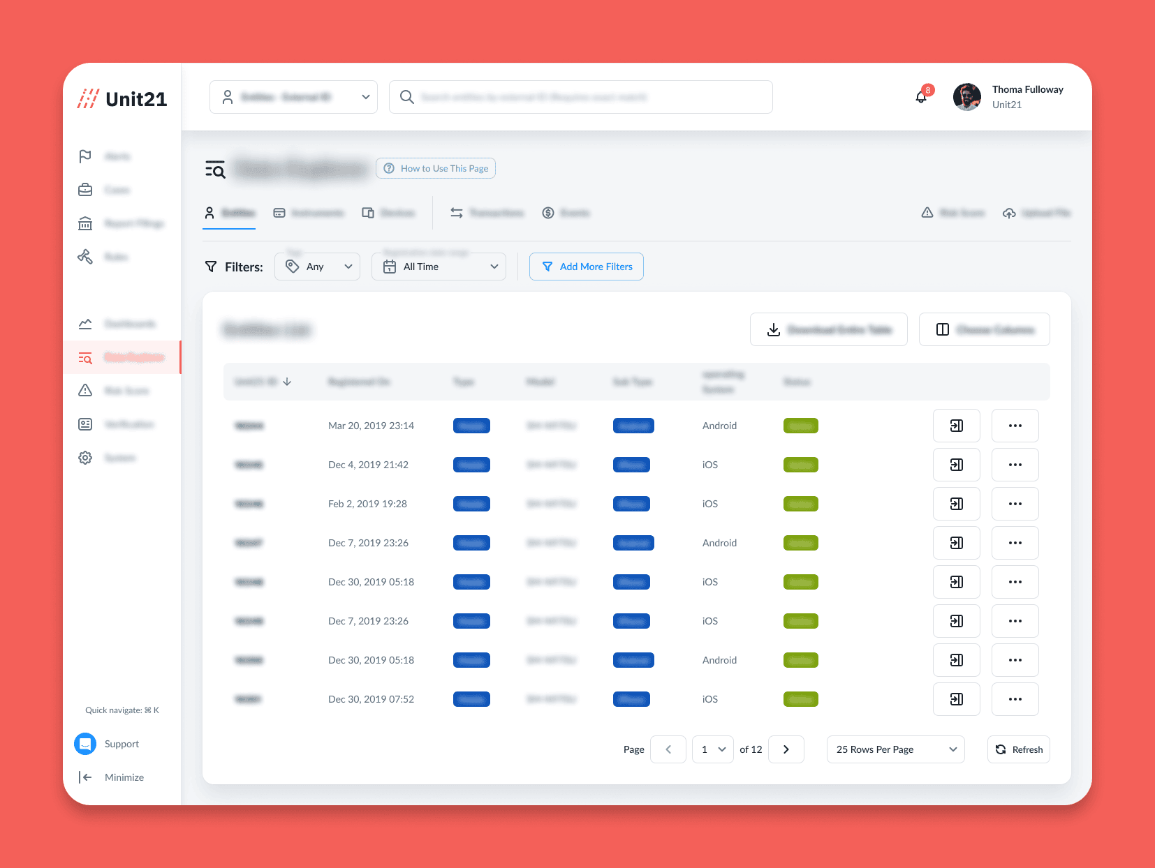
Task: Expand the 25 Rows Per Page dropdown
Action: pyautogui.click(x=895, y=749)
